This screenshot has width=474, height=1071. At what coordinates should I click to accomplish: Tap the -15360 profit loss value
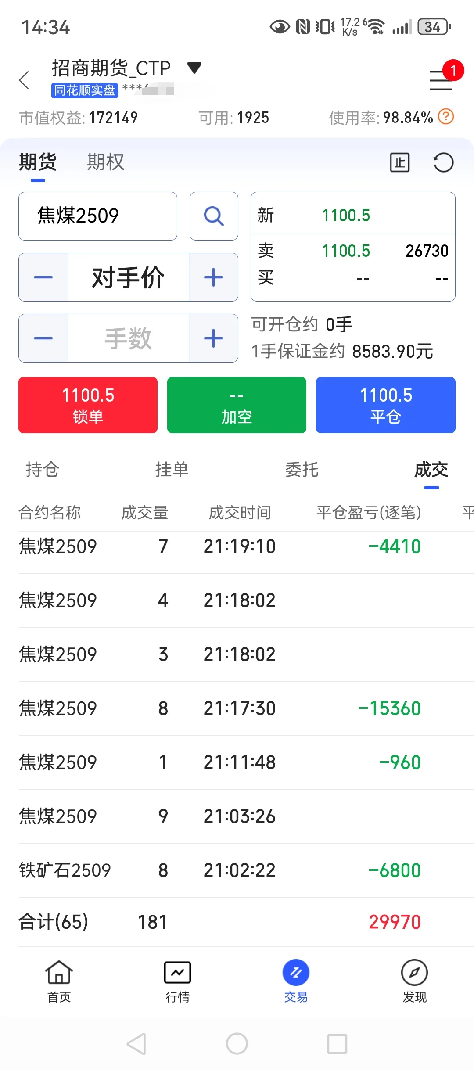389,708
